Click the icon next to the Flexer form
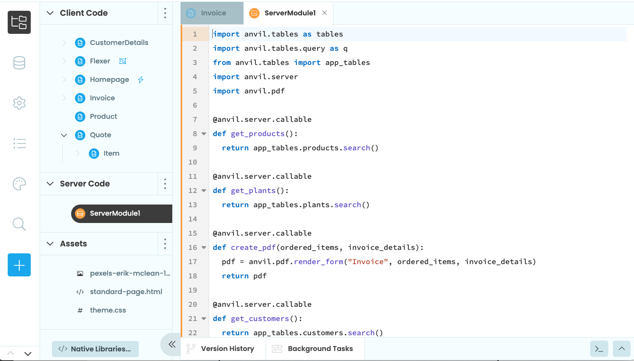Viewport: 634px width, 361px height. click(x=122, y=61)
